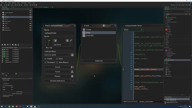Open the Chrome icon in the Windows taskbar

coord(9,106)
